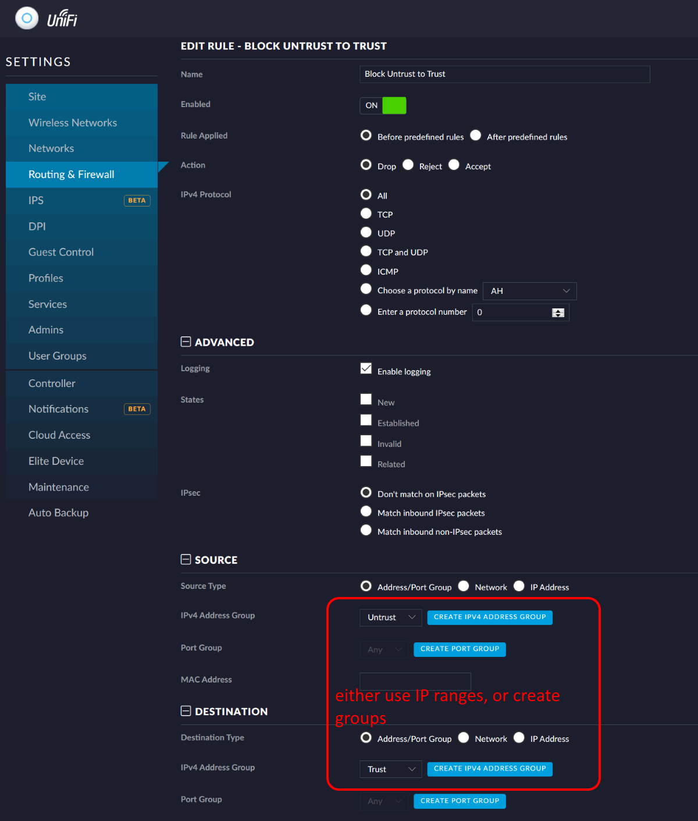This screenshot has width=698, height=821.
Task: Select TCP and UDP as IPv4 protocol
Action: [x=366, y=251]
